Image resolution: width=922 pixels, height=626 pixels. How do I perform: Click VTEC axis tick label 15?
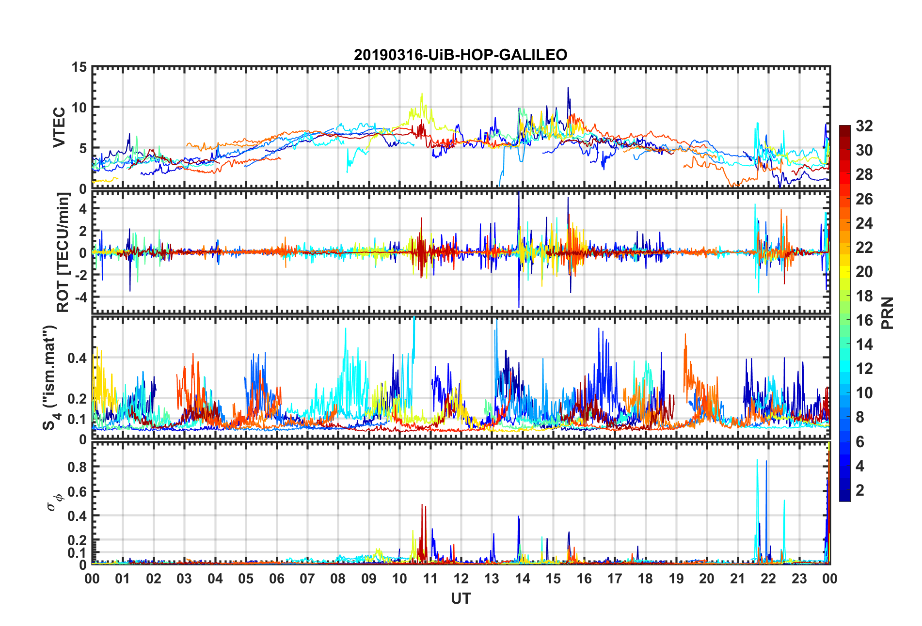pos(79,67)
